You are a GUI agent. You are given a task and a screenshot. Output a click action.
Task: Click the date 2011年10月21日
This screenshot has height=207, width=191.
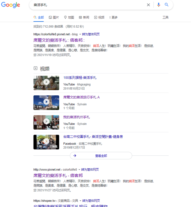tap(74, 88)
